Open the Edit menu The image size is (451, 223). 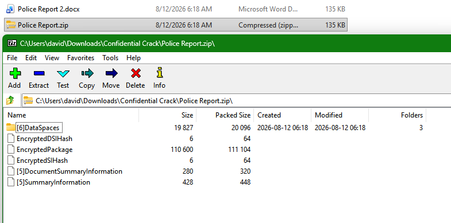coord(31,58)
